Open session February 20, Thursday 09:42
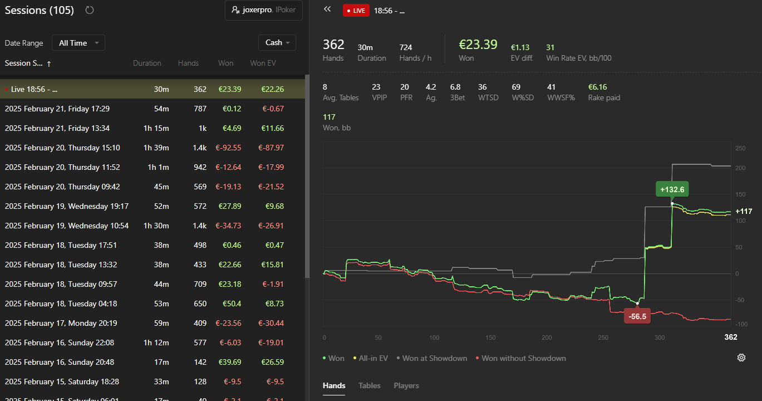762x401 pixels. [x=153, y=187]
